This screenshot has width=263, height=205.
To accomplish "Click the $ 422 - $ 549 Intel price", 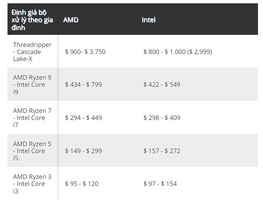I will tap(162, 84).
